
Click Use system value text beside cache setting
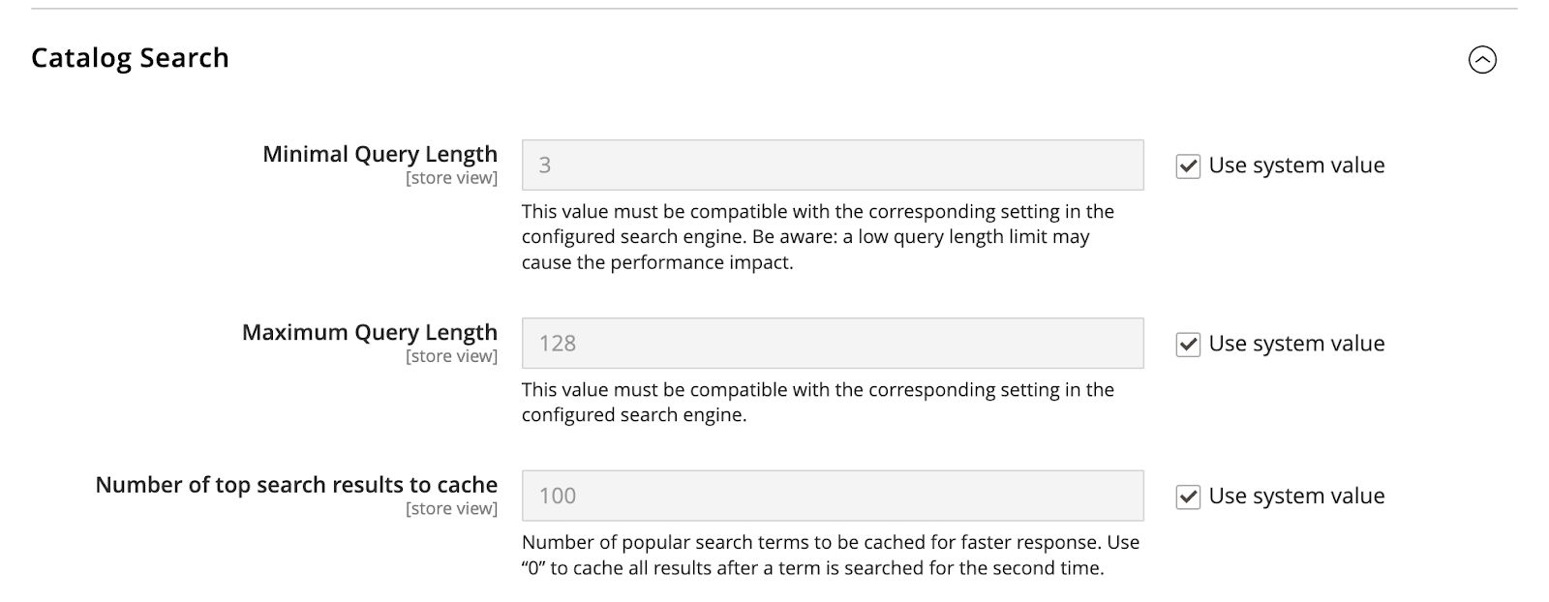click(x=1296, y=495)
